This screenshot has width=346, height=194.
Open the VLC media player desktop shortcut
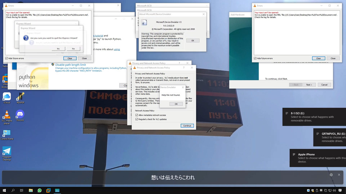tap(6, 117)
